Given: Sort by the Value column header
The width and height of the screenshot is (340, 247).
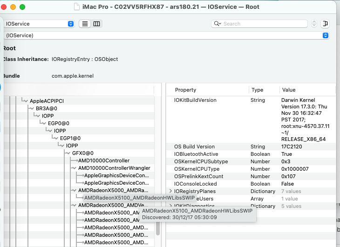Looking at the screenshot, I should pos(289,90).
